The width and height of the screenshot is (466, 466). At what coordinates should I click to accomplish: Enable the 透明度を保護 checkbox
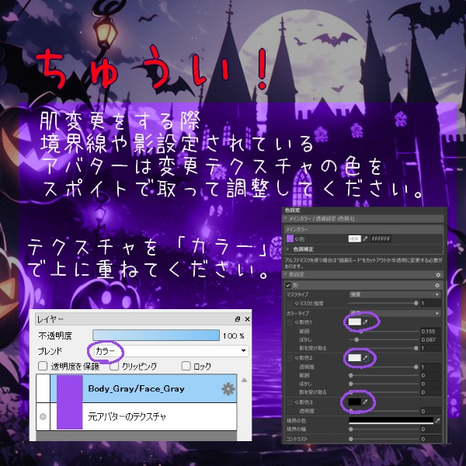click(x=43, y=366)
